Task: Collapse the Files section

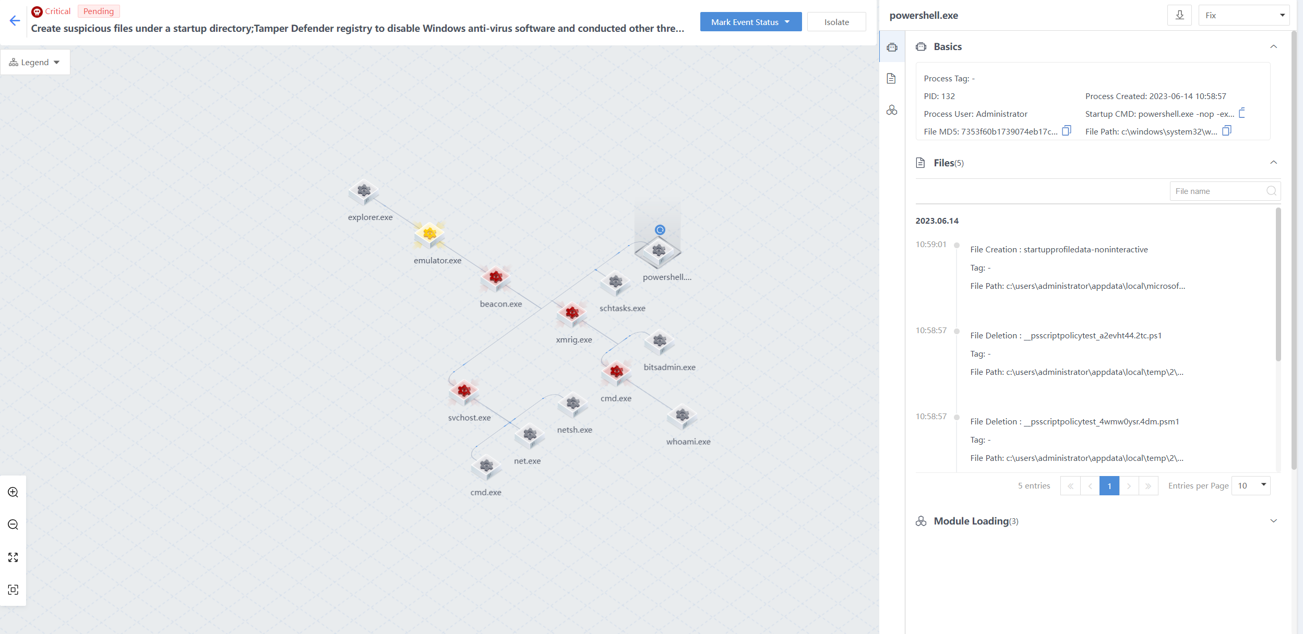Action: (x=1273, y=163)
